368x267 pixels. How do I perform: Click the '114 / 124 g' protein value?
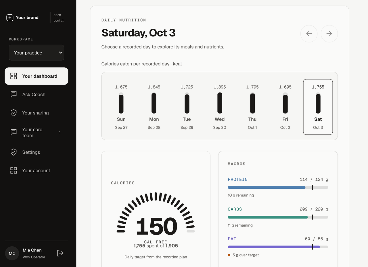point(314,180)
